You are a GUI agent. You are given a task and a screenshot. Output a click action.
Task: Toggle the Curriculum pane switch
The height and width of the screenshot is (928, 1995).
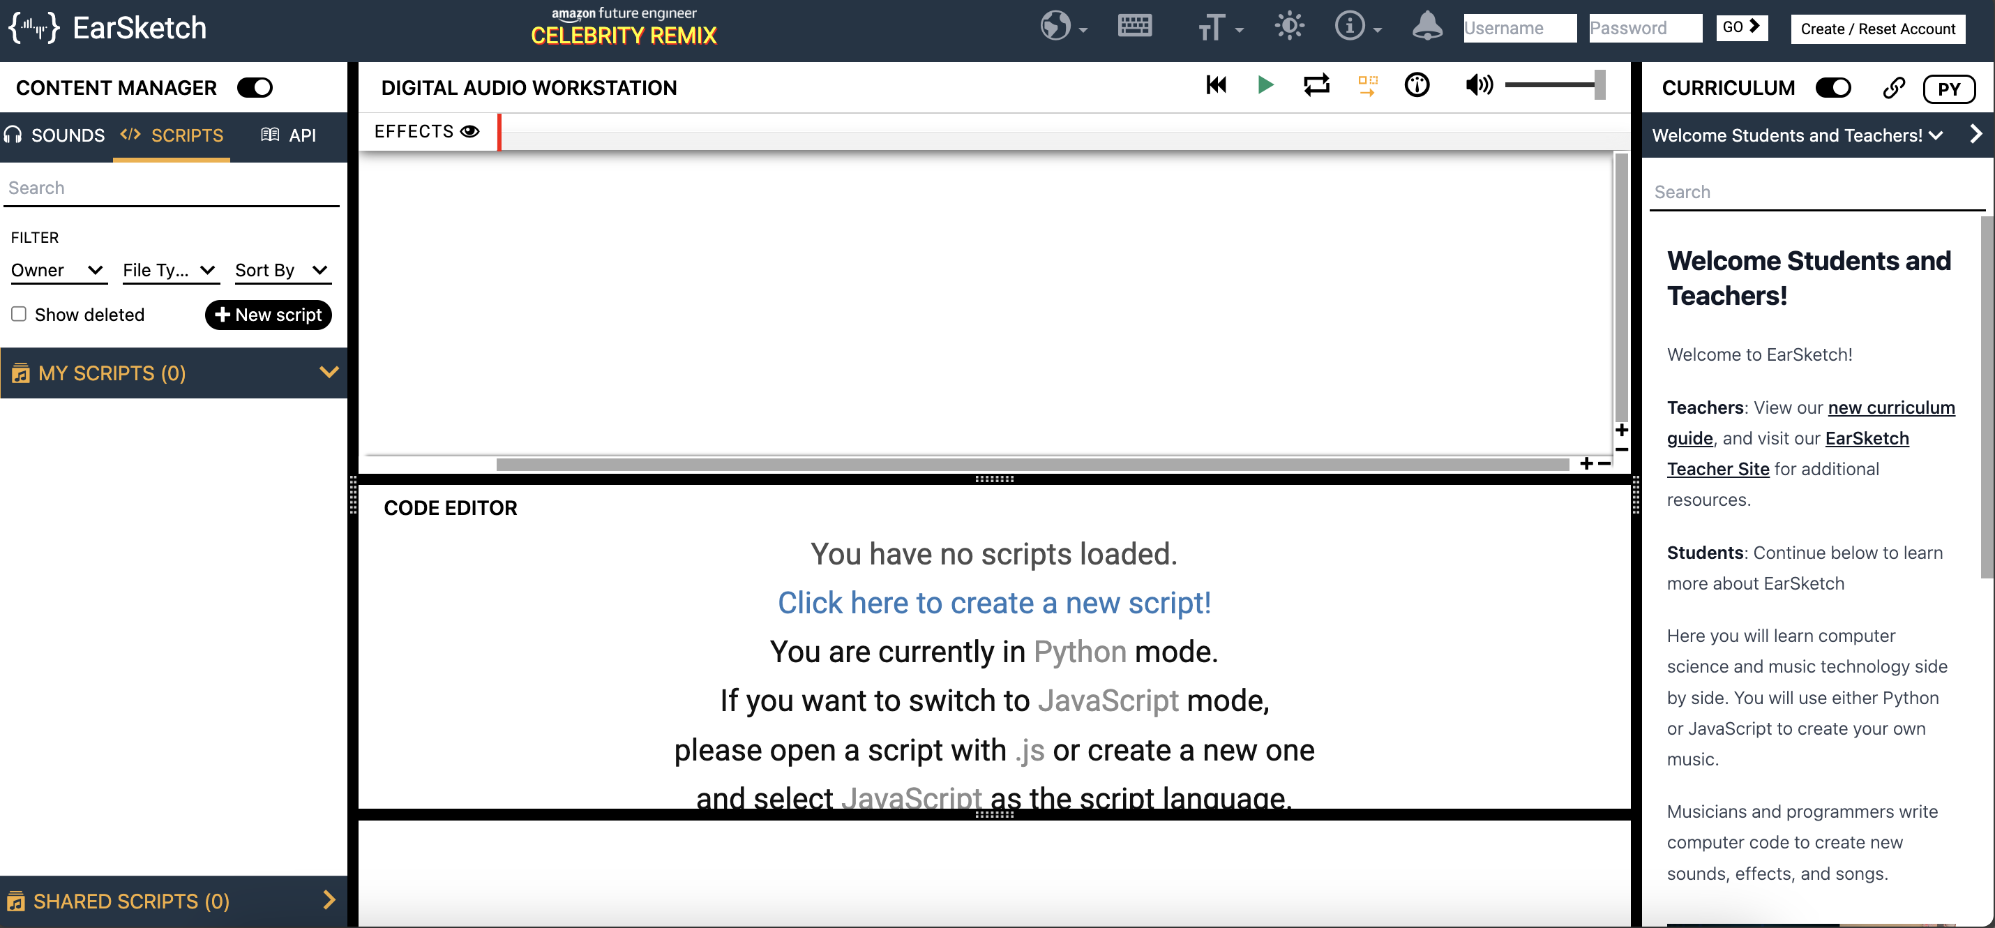click(x=1833, y=87)
